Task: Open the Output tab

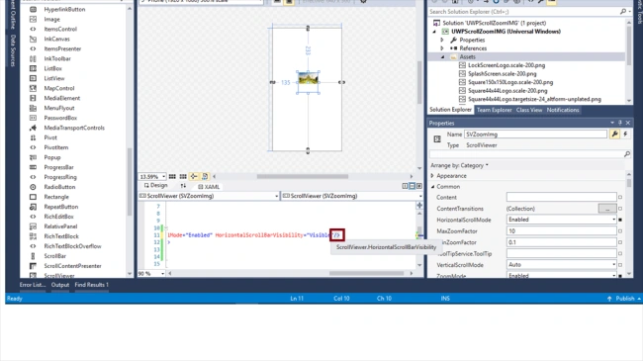Action: pos(60,285)
